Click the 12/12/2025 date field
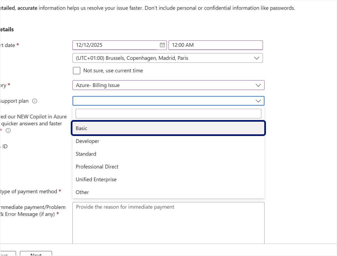 pyautogui.click(x=120, y=45)
